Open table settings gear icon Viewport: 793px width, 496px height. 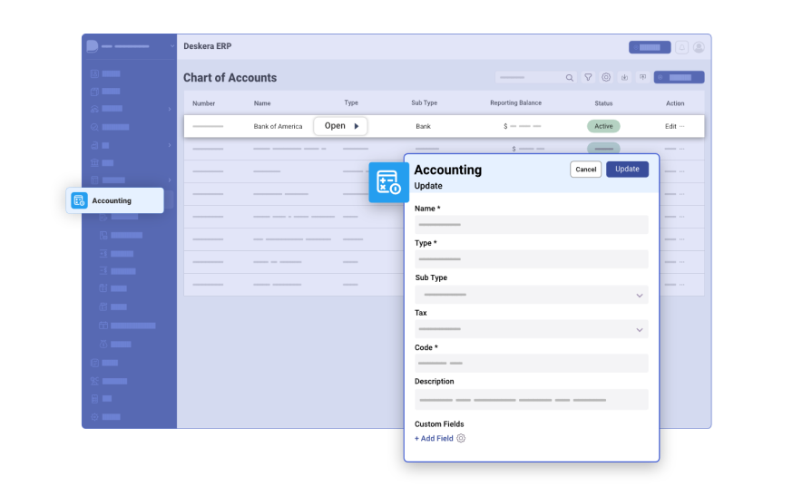pos(606,78)
